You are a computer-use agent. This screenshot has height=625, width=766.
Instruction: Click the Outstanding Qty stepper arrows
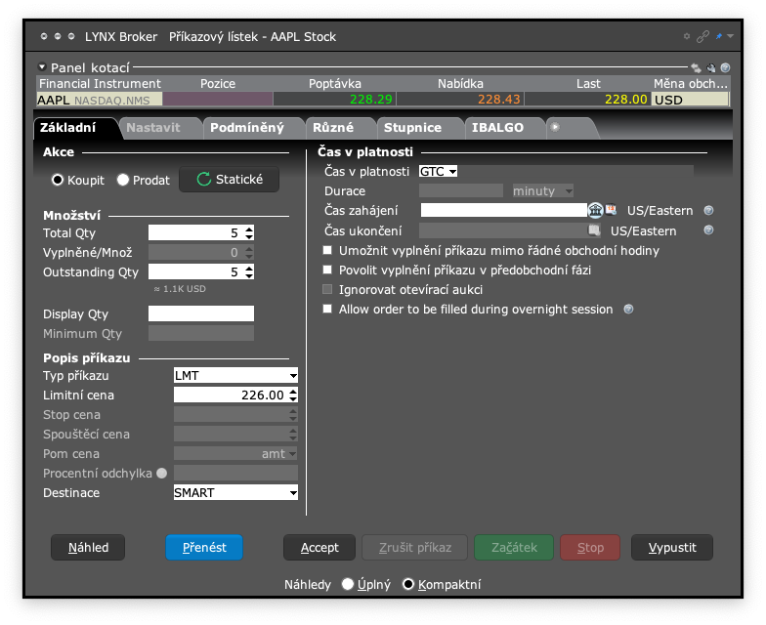(249, 271)
